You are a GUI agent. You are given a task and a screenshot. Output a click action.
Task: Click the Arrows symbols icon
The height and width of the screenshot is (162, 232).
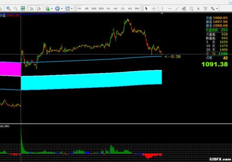(x=213, y=9)
